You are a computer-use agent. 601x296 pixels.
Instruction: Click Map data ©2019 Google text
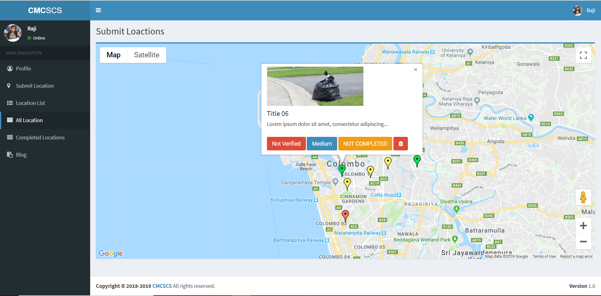tap(506, 257)
